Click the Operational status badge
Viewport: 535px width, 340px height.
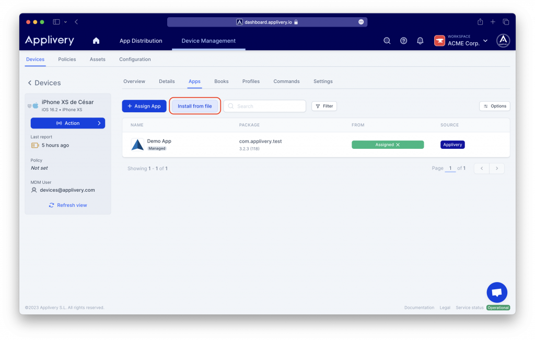tap(498, 308)
